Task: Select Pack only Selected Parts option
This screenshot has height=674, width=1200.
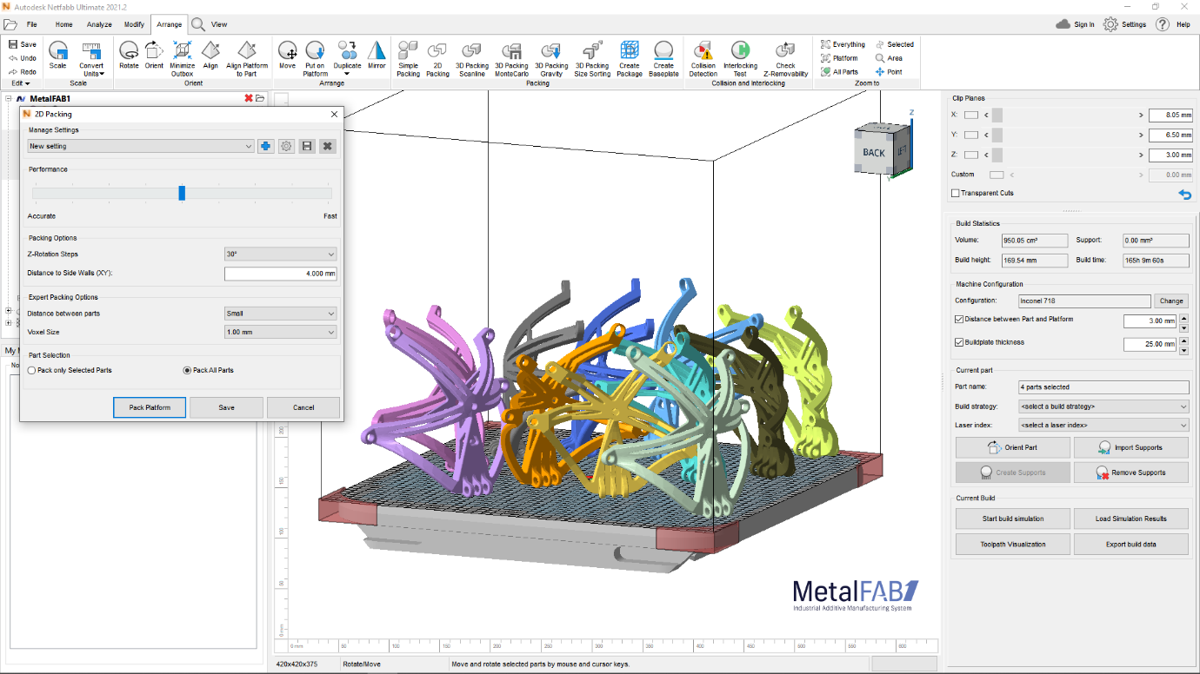Action: 32,370
